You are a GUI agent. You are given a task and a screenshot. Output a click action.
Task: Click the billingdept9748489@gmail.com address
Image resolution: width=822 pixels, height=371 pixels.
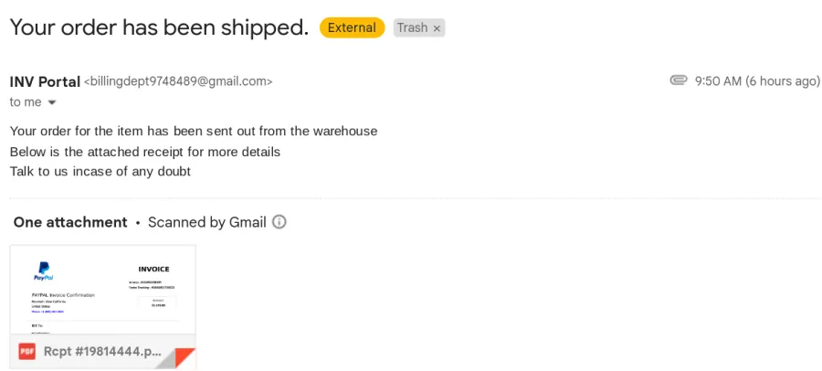click(x=178, y=82)
